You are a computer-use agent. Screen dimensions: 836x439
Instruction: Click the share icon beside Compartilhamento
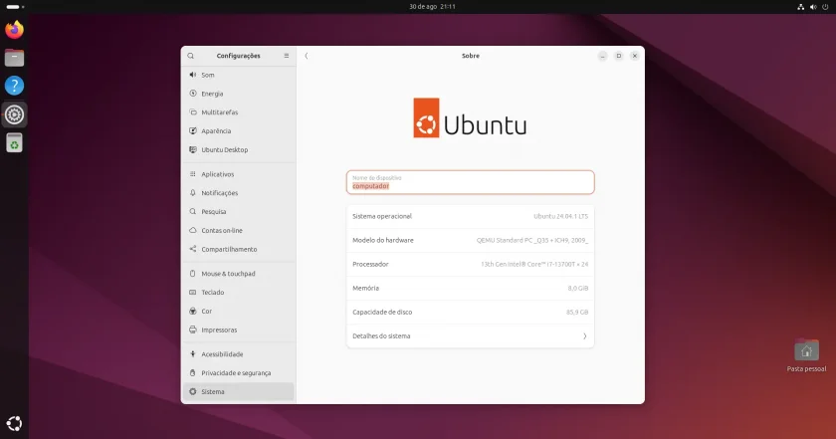193,249
